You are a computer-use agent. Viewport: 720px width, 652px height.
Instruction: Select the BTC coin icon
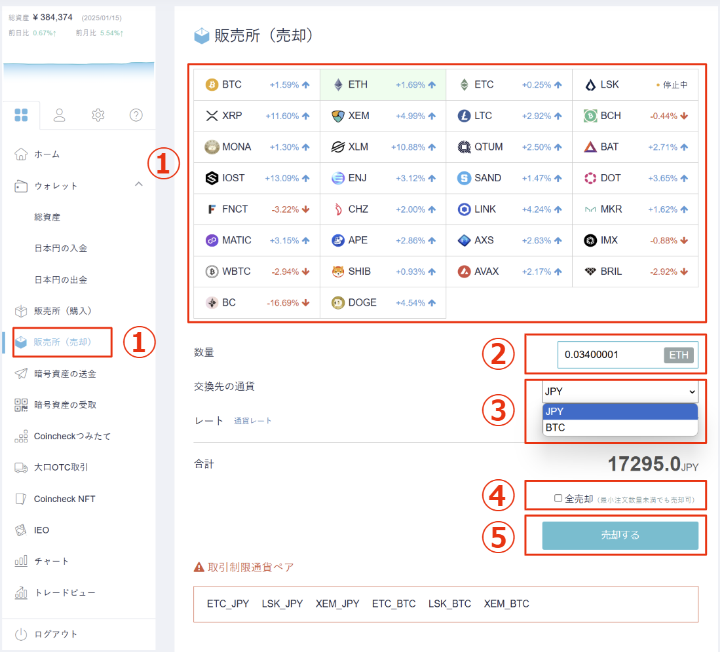(212, 85)
